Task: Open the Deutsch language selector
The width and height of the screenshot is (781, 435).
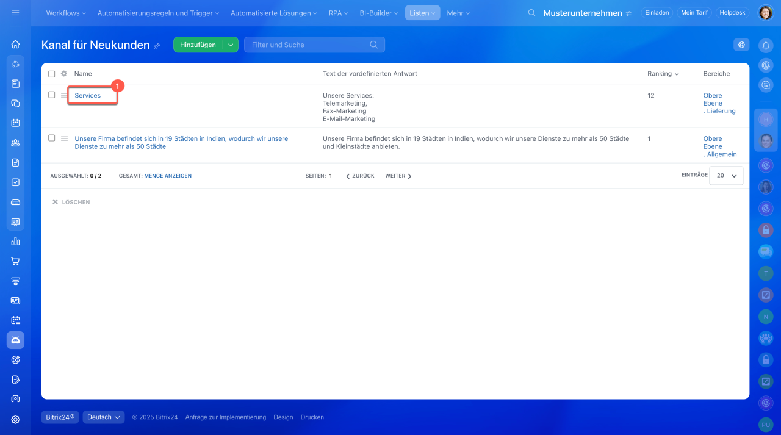Action: [x=104, y=417]
